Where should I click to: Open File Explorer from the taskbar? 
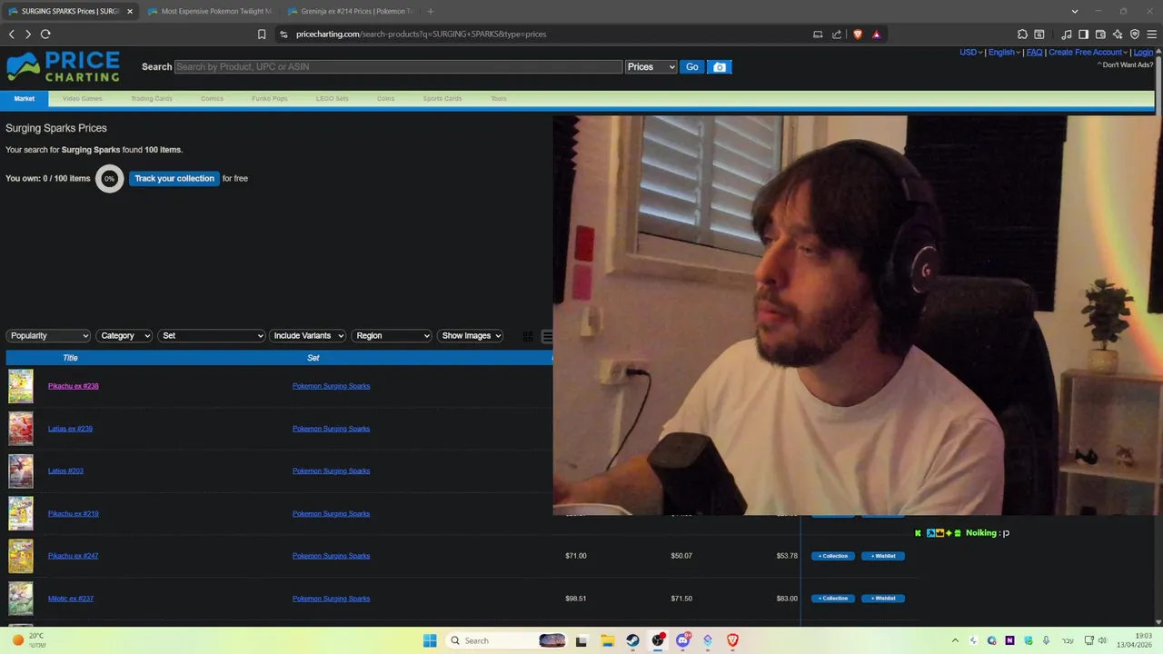point(607,640)
